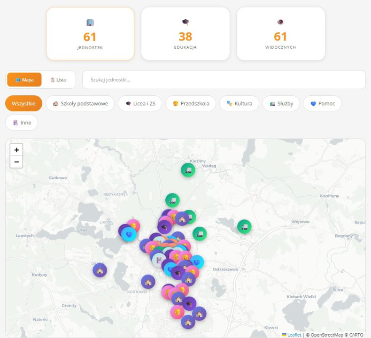Filter by Szkoły podstawowe
The width and height of the screenshot is (371, 338).
[80, 103]
